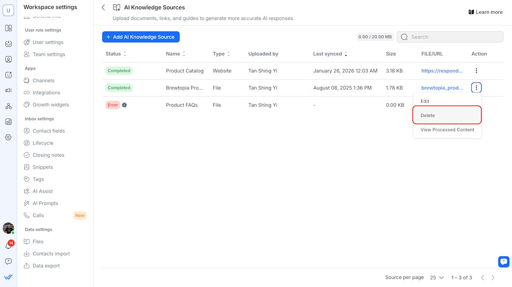
Task: Open the chat support widget icon
Action: (x=503, y=261)
